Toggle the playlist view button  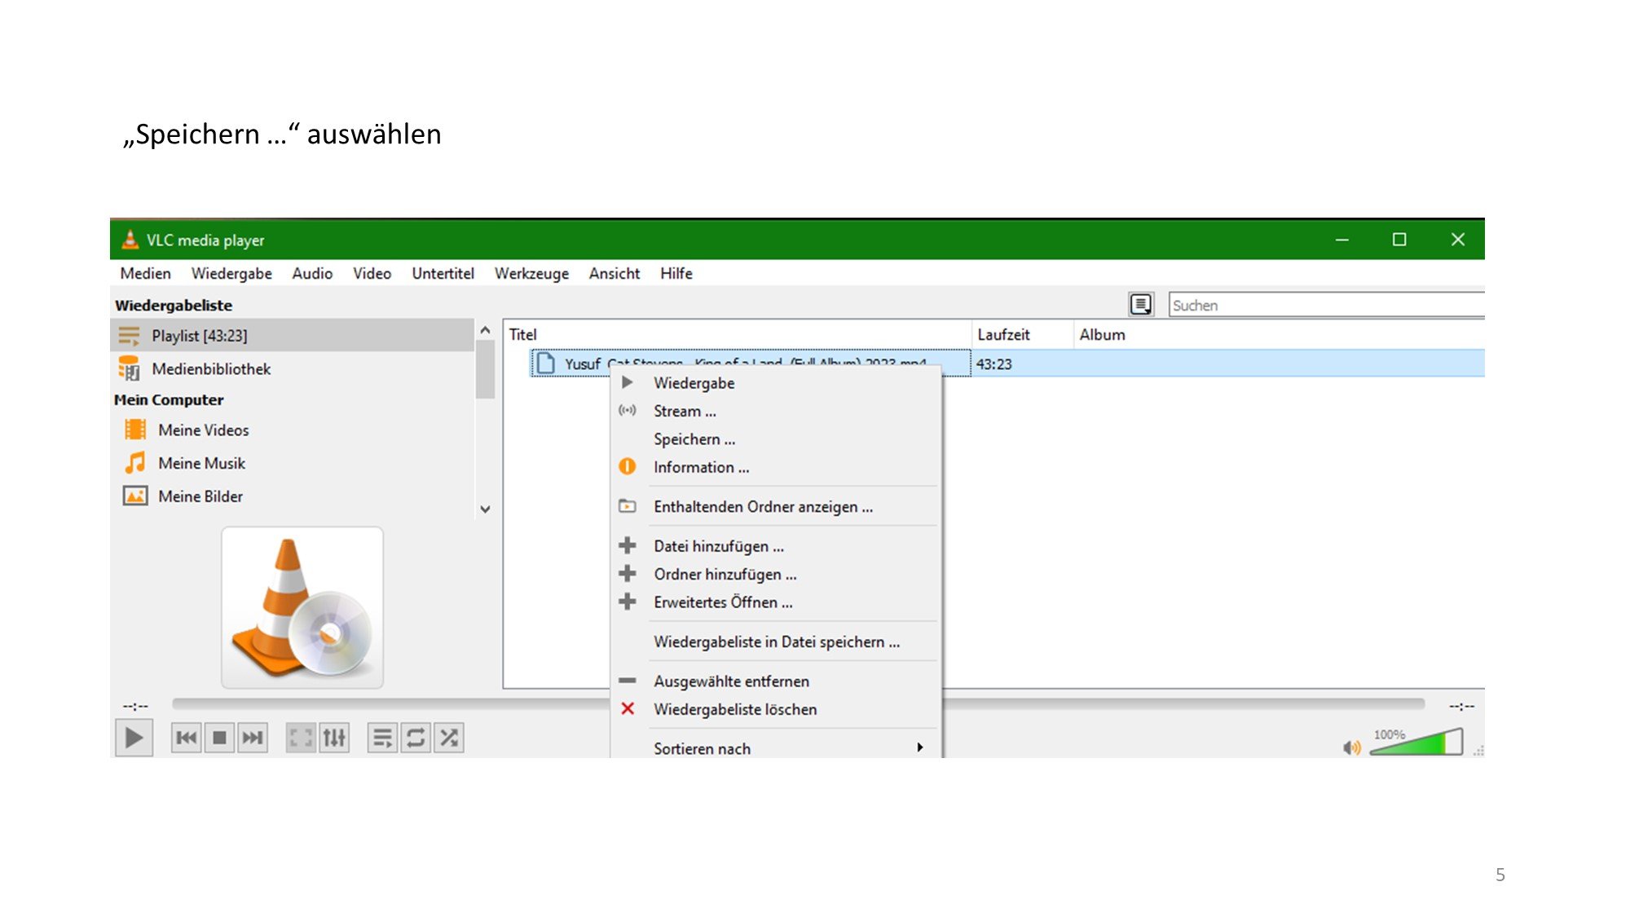point(381,738)
